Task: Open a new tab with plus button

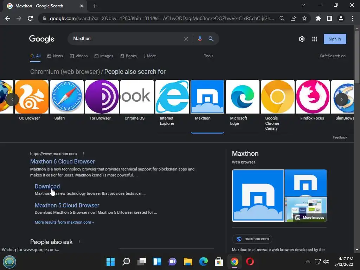Action: coord(95,6)
